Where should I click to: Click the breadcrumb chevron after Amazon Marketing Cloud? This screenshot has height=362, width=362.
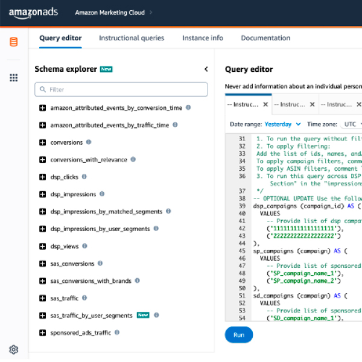point(151,13)
